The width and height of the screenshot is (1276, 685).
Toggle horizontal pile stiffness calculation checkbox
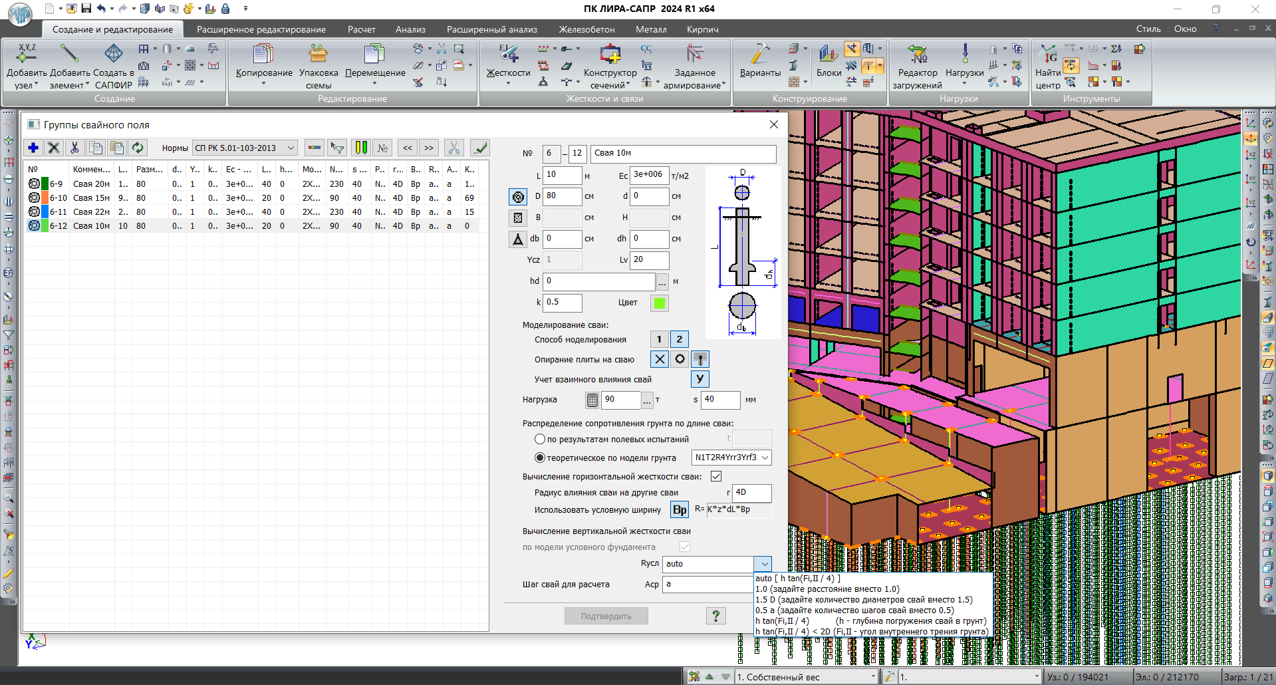pyautogui.click(x=716, y=476)
